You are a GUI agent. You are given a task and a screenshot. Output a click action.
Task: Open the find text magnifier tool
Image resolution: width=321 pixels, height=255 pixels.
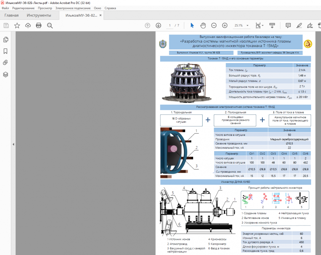[50, 26]
